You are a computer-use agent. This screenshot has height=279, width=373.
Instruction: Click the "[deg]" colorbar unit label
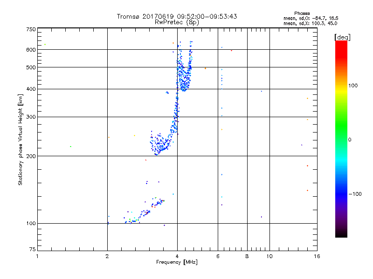pos(342,37)
